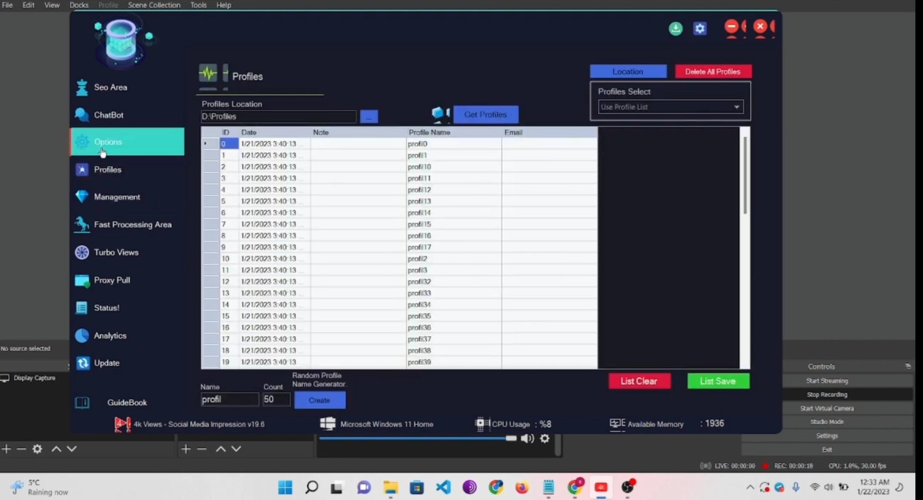Open settings via the blue gear icon
The height and width of the screenshot is (500, 923).
(x=700, y=28)
